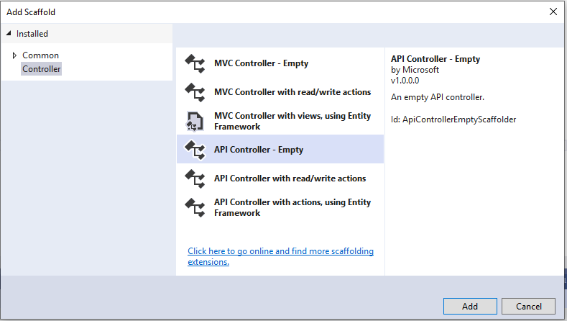Screen dimensions: 567x321
Task: Choose MVC Controller with views, using Entity Framework
Action: [x=292, y=121]
